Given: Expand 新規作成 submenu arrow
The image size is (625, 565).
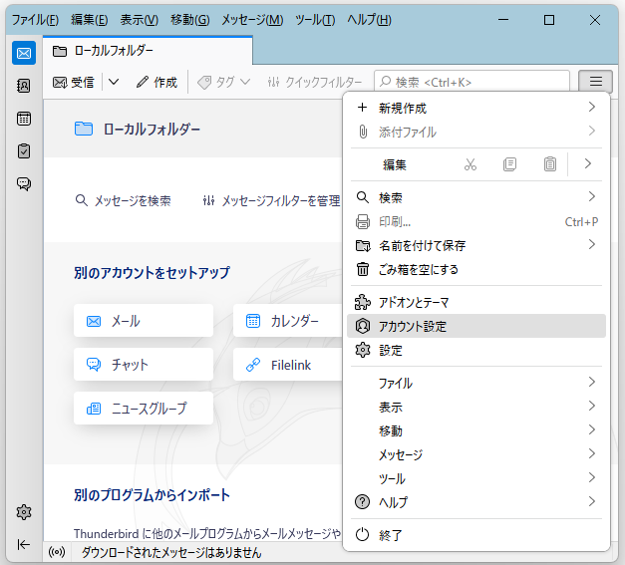Looking at the screenshot, I should (x=591, y=107).
